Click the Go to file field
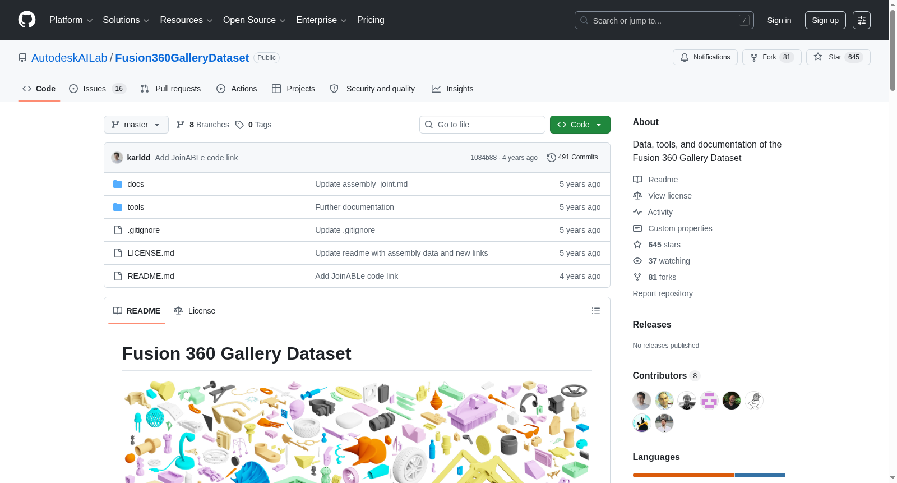Viewport: 897px width, 483px height. click(x=482, y=125)
